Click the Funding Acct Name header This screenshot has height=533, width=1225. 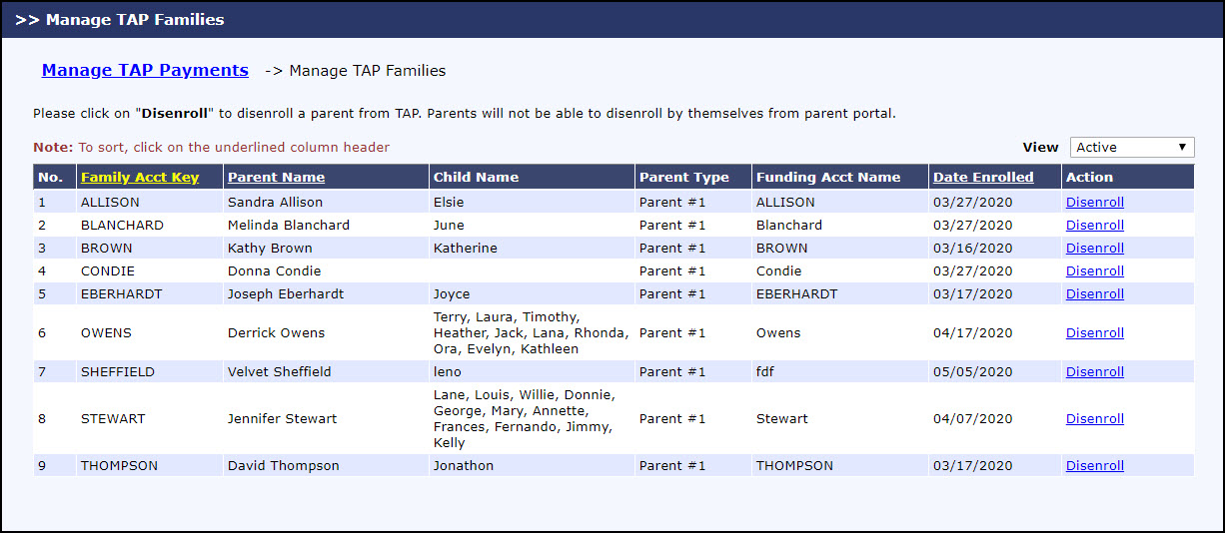pyautogui.click(x=827, y=178)
